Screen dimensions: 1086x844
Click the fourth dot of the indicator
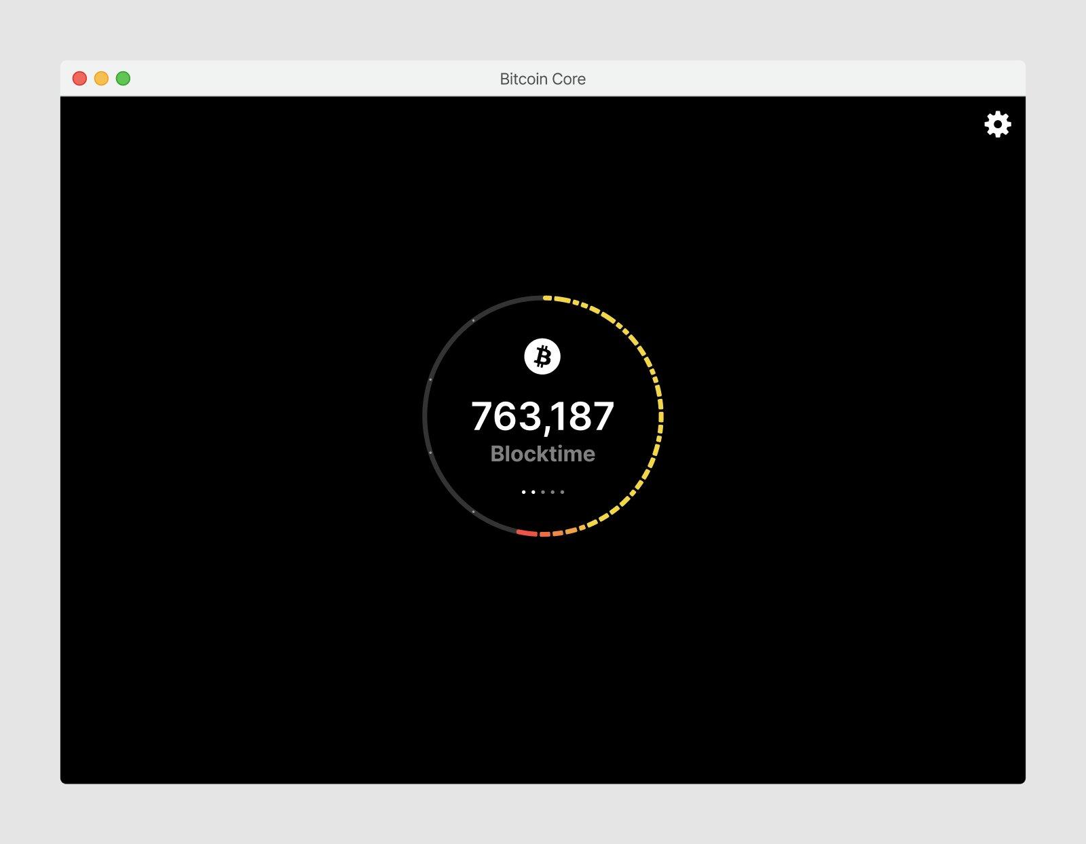coord(553,492)
